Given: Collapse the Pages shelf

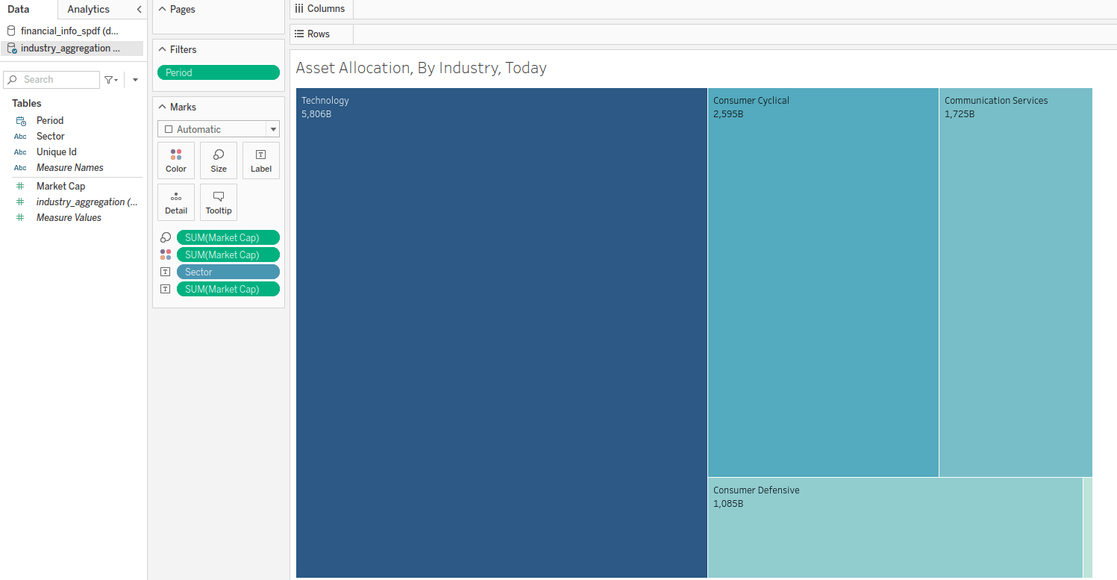Looking at the screenshot, I should [163, 10].
